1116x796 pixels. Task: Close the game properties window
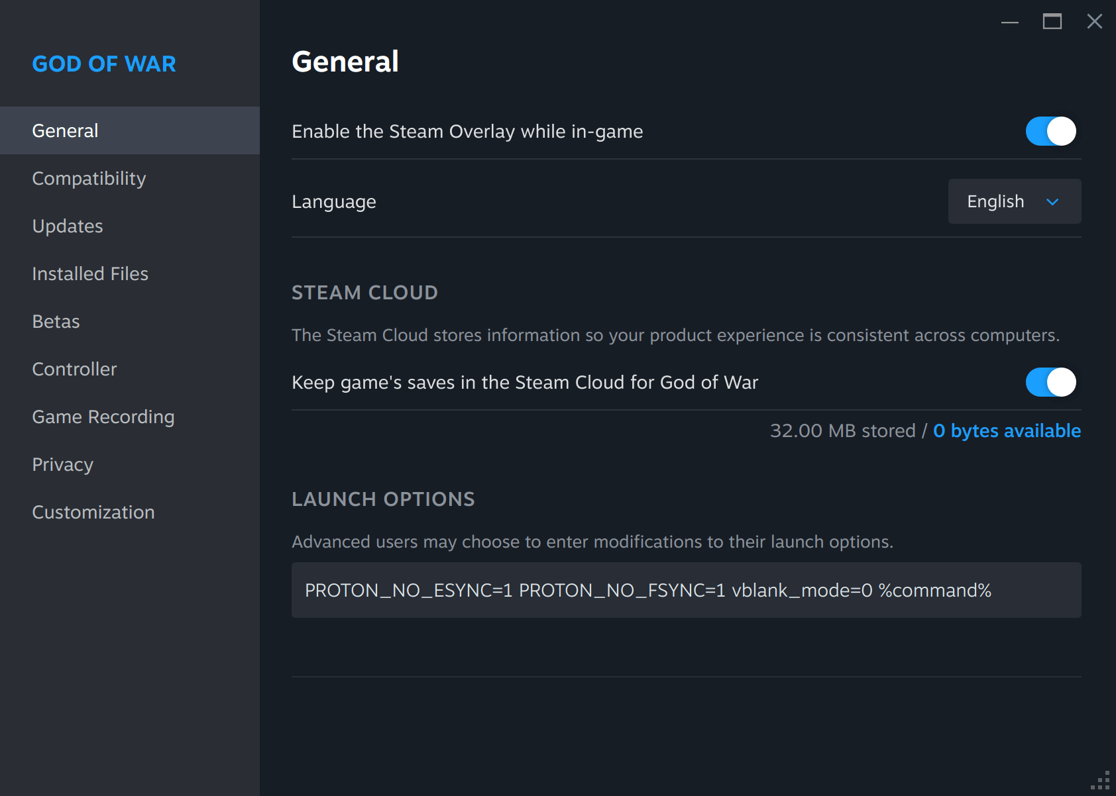[1095, 22]
